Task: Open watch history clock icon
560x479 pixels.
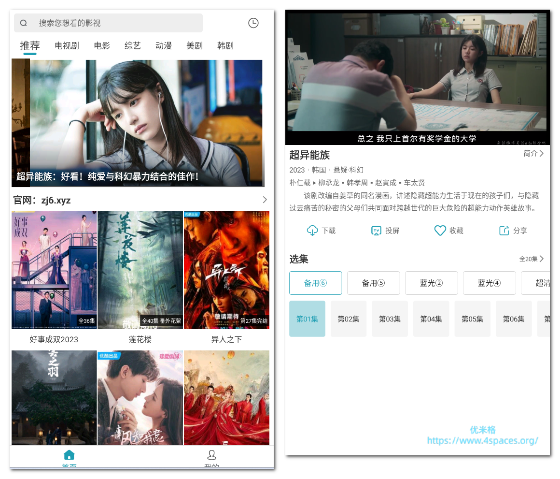Action: [x=253, y=23]
